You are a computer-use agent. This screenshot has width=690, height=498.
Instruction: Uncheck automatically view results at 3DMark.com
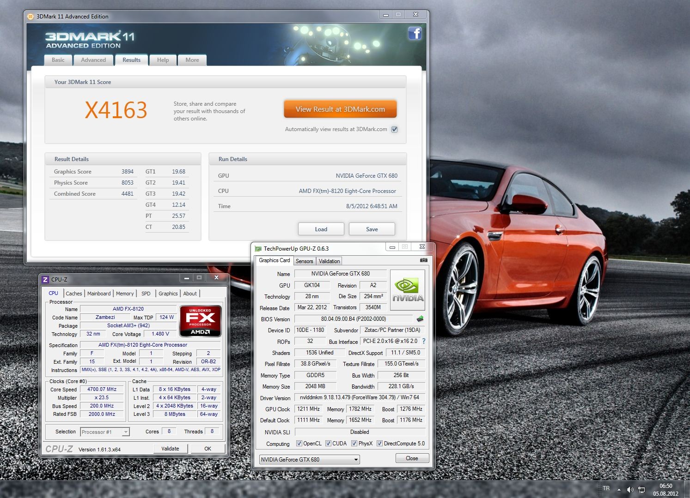[x=394, y=129]
